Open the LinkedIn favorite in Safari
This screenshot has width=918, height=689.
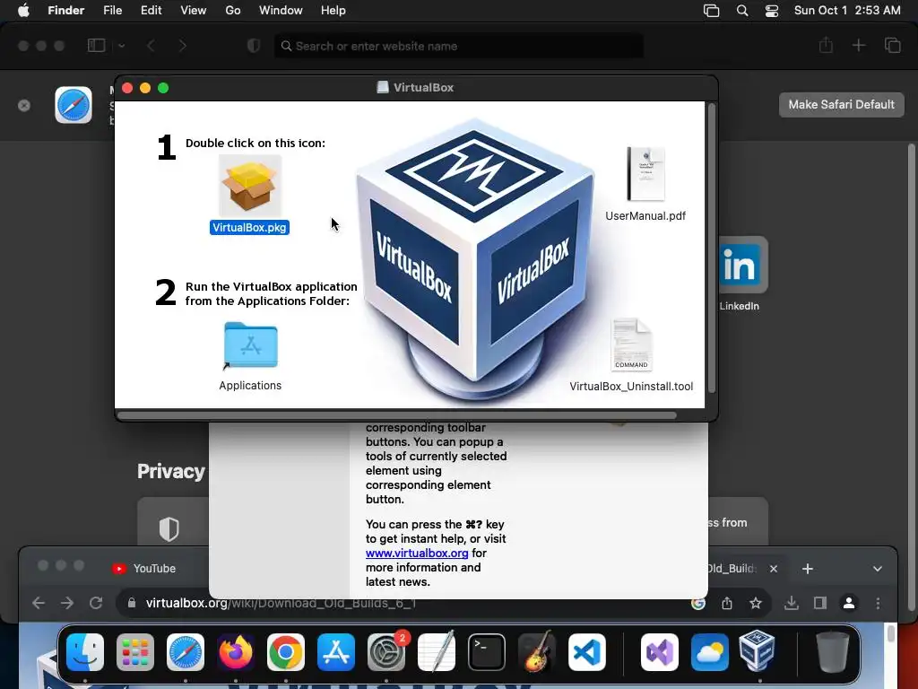(x=740, y=265)
